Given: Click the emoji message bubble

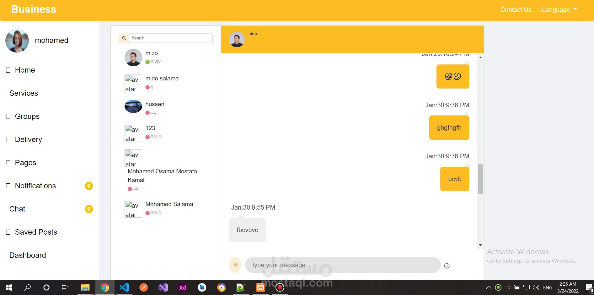Looking at the screenshot, I should click(453, 76).
